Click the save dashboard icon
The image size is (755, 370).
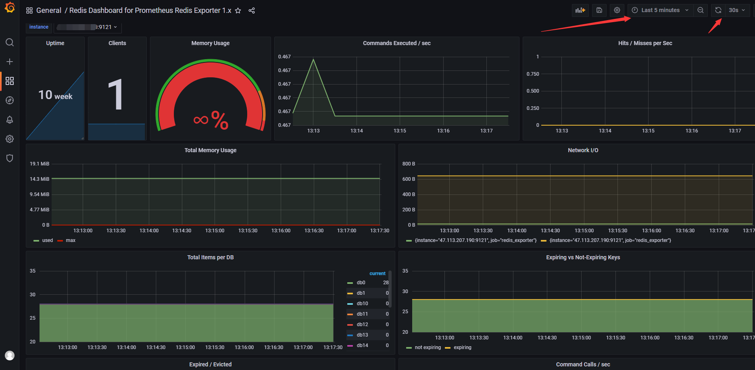point(599,10)
